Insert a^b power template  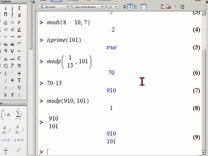(x=18, y=150)
